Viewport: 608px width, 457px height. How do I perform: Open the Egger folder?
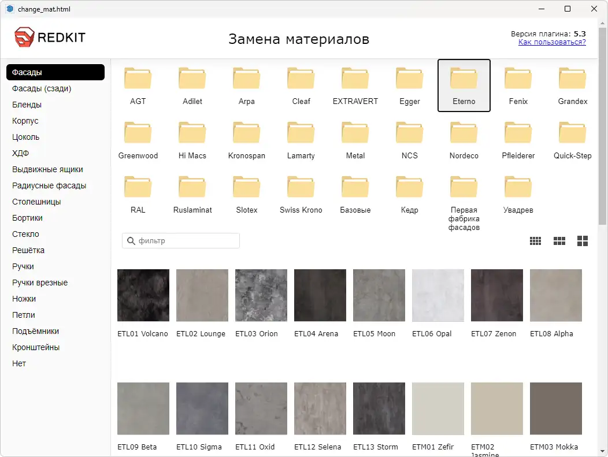pyautogui.click(x=409, y=81)
